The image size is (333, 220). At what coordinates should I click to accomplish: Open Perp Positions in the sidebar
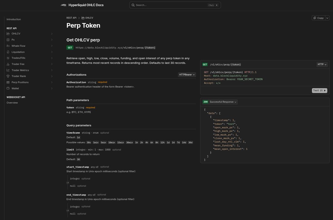(20, 82)
